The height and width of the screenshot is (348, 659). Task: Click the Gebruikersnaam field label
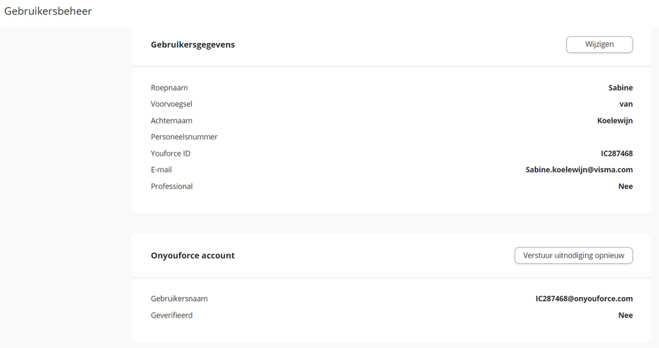click(179, 299)
